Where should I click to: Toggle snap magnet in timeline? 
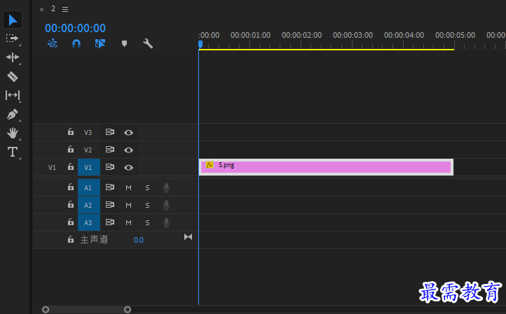(x=76, y=43)
